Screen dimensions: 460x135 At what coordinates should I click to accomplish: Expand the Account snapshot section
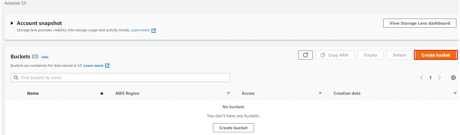[12, 23]
